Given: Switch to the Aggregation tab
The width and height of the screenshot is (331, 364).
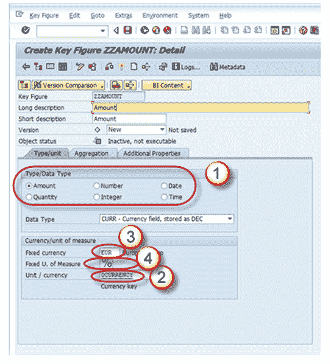Looking at the screenshot, I should tap(91, 153).
